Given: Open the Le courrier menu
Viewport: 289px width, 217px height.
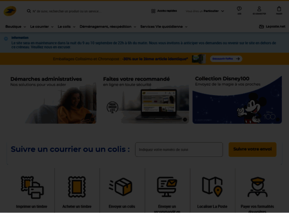Looking at the screenshot, I should (41, 27).
